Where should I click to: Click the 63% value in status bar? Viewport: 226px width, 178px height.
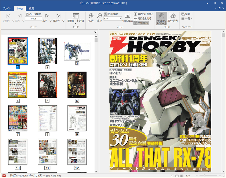point(188,175)
